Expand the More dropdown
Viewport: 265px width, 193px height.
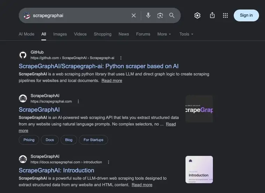(x=164, y=34)
